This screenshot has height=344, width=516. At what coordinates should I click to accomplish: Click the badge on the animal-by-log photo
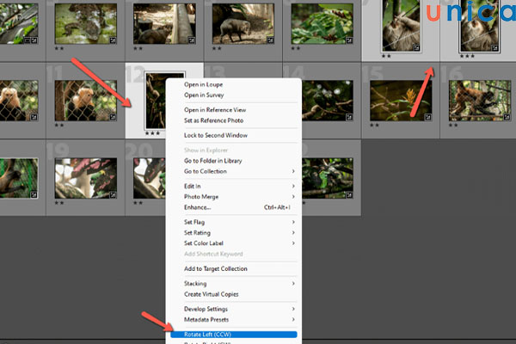(192, 40)
